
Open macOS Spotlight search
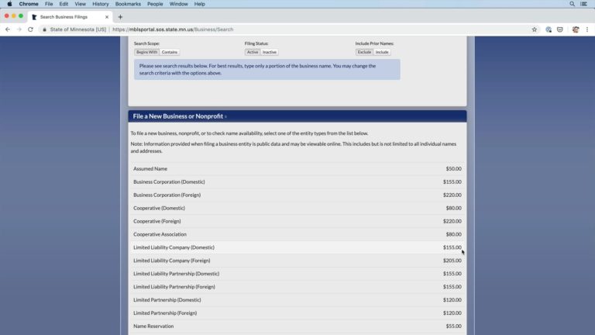click(573, 4)
